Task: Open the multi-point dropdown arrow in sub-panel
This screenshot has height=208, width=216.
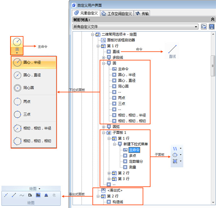Action: (181, 149)
